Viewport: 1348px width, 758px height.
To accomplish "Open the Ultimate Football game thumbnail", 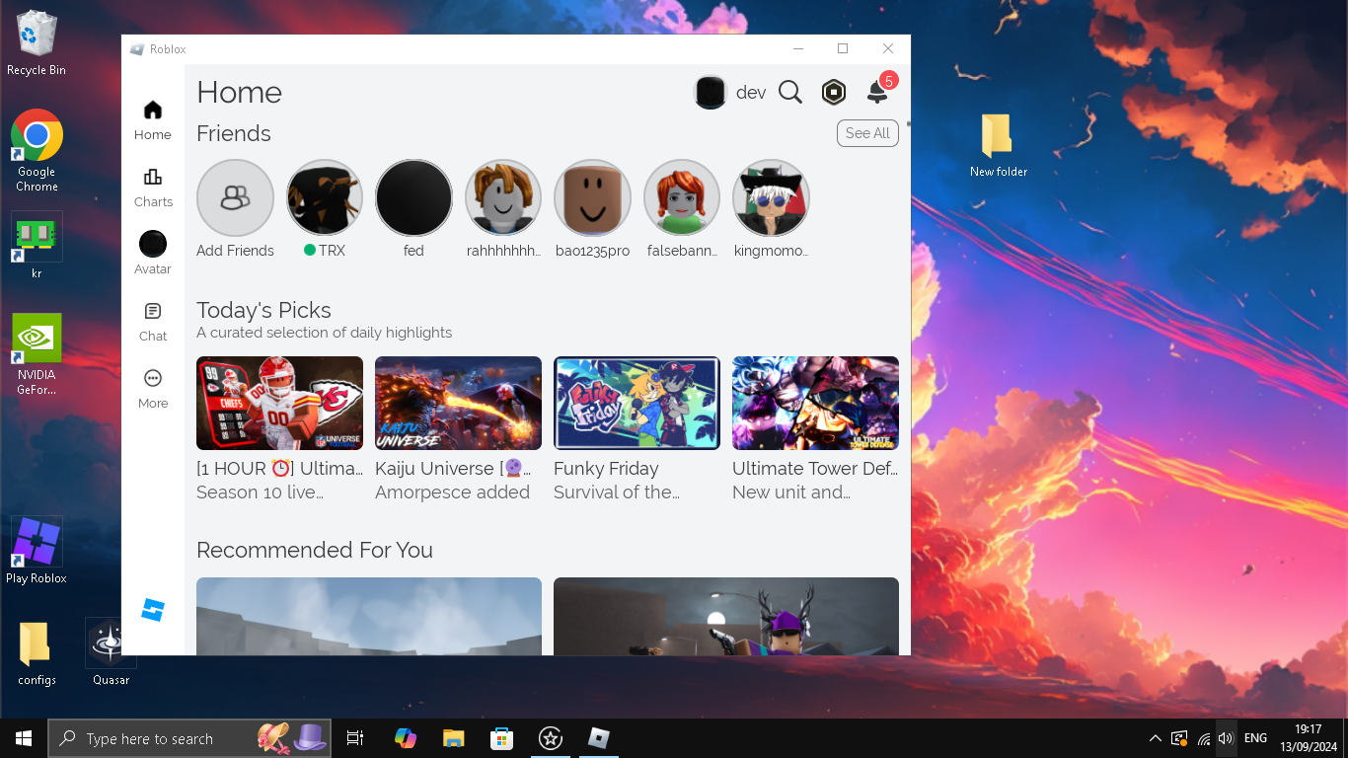I will coord(280,403).
